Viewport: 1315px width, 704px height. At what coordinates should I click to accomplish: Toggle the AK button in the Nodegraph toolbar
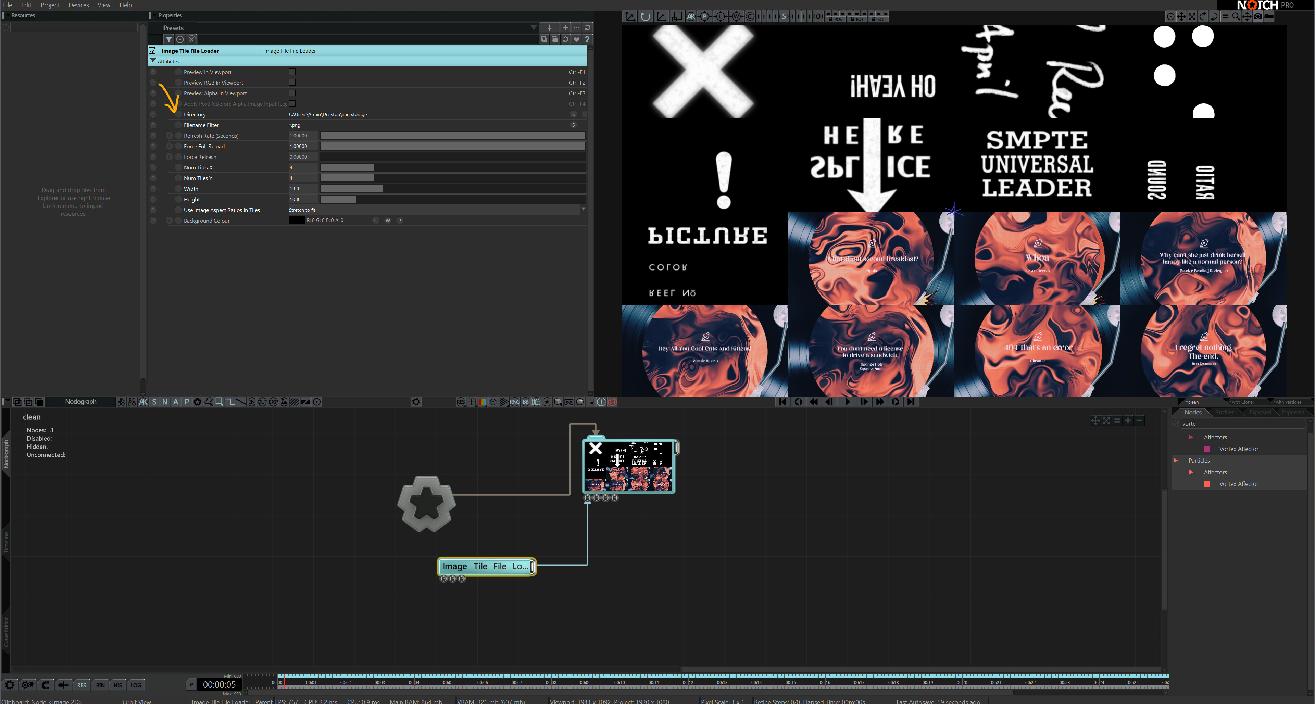pos(143,402)
